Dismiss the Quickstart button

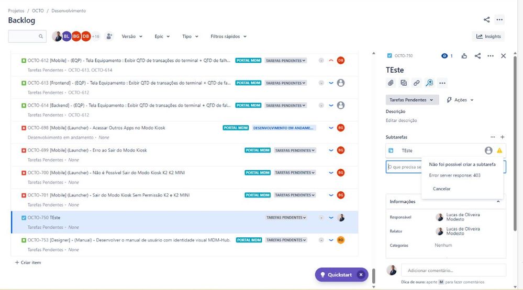coord(361,275)
